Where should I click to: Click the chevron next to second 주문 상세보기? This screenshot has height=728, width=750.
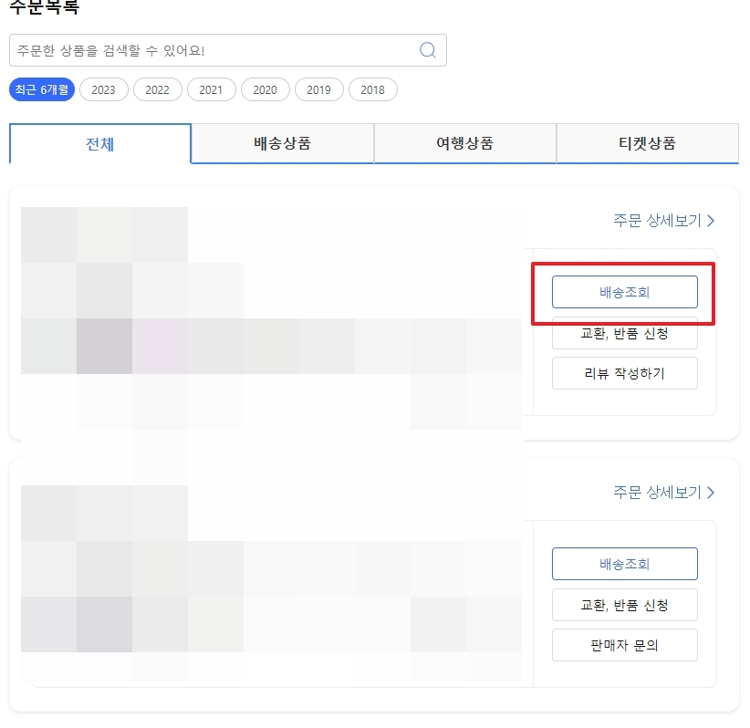(x=713, y=492)
